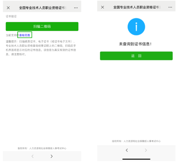Close the right result page
This screenshot has height=168, width=183.
click(102, 7)
